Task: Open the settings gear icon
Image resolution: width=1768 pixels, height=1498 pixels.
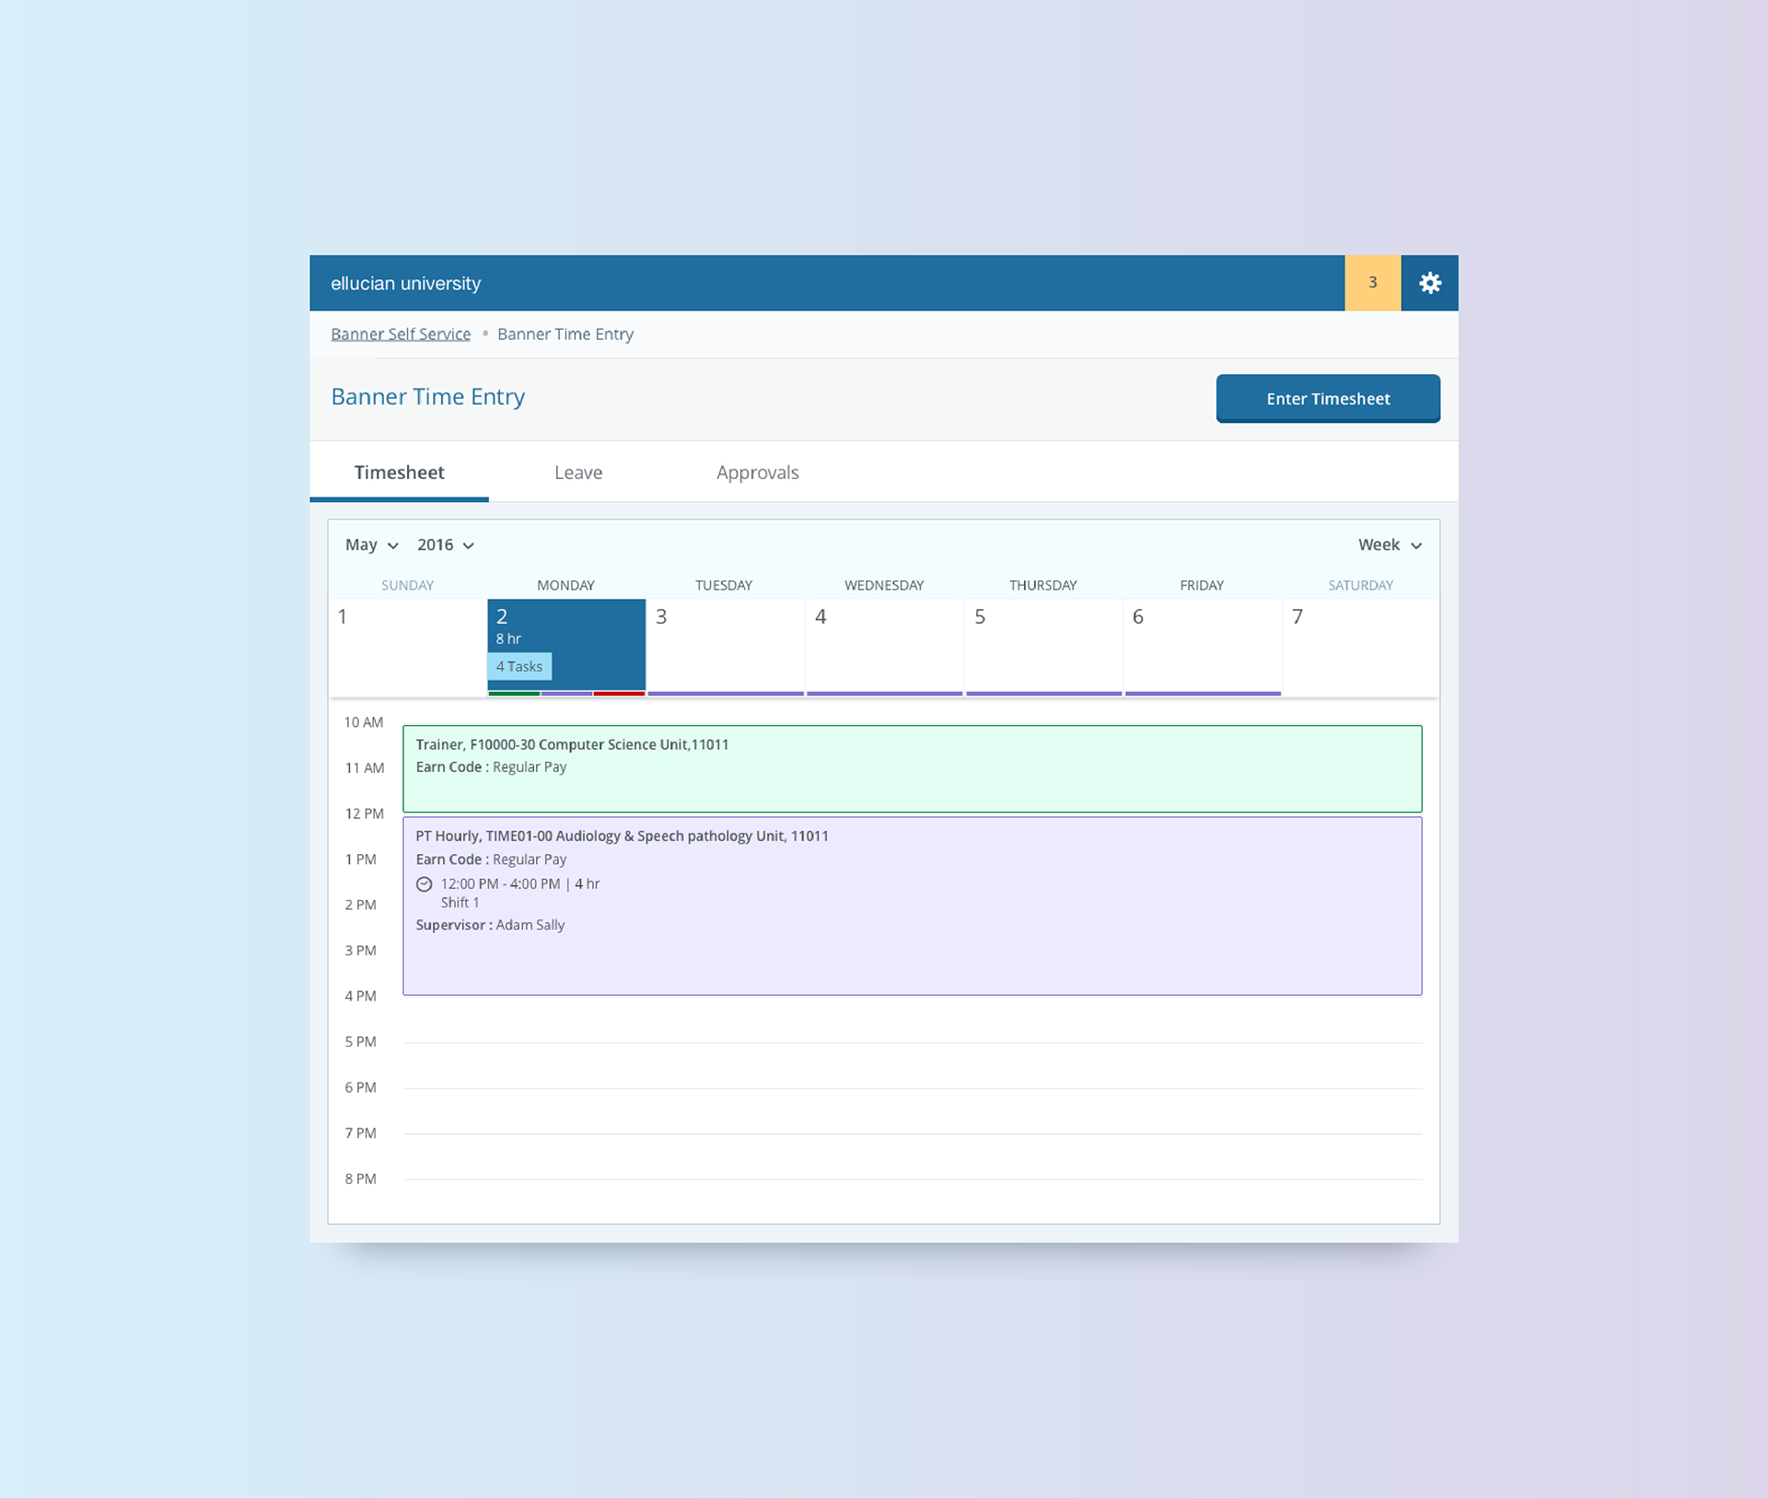Action: point(1429,283)
